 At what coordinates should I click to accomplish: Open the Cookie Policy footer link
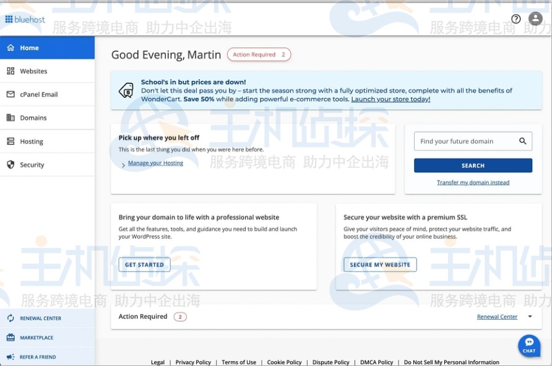[284, 362]
